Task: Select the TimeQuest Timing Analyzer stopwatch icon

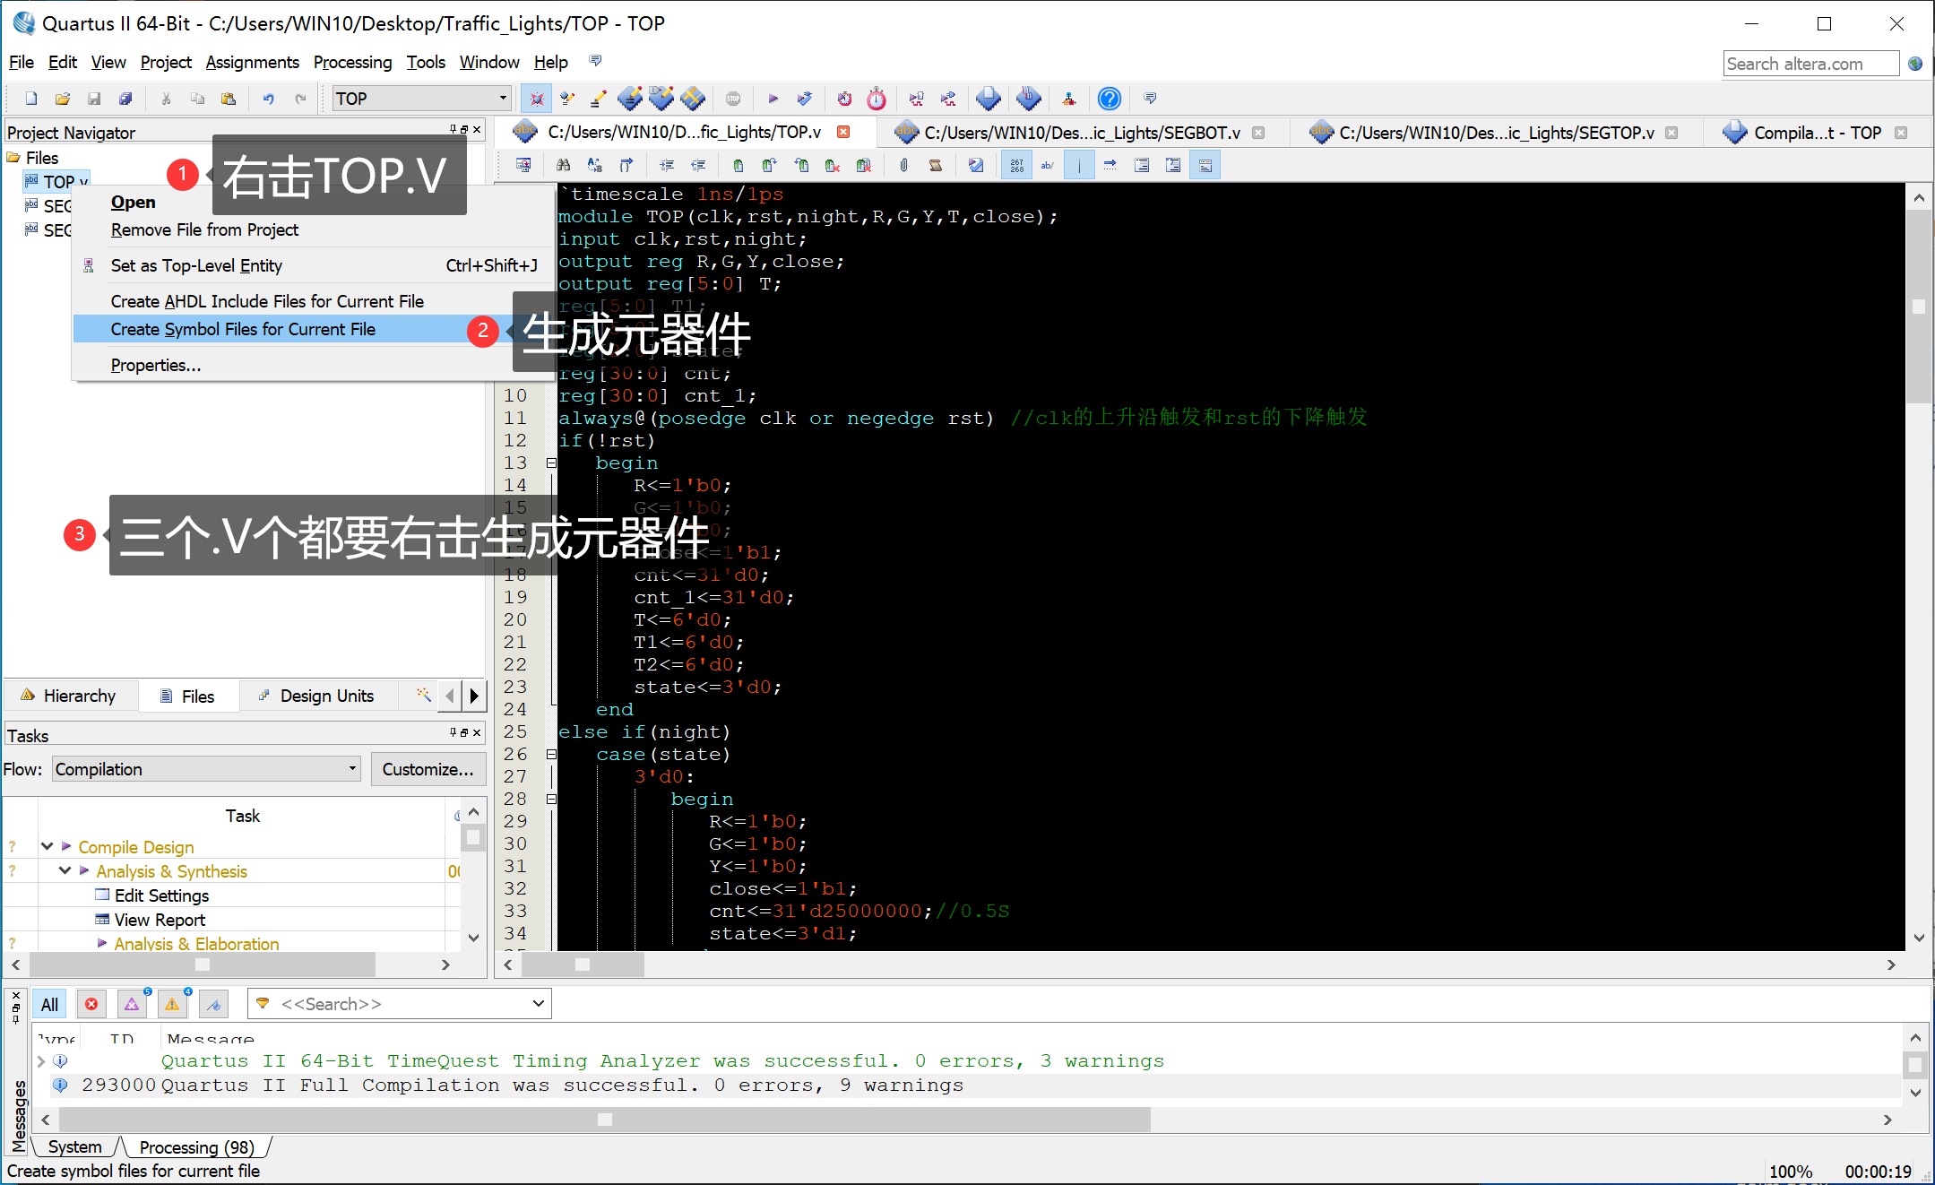Action: pyautogui.click(x=876, y=99)
